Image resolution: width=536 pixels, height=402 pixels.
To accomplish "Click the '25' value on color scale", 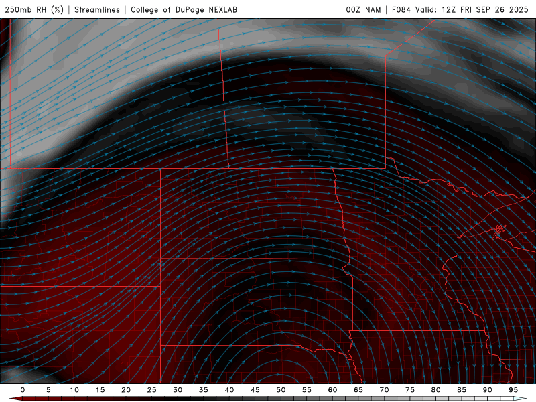I will tap(152, 390).
